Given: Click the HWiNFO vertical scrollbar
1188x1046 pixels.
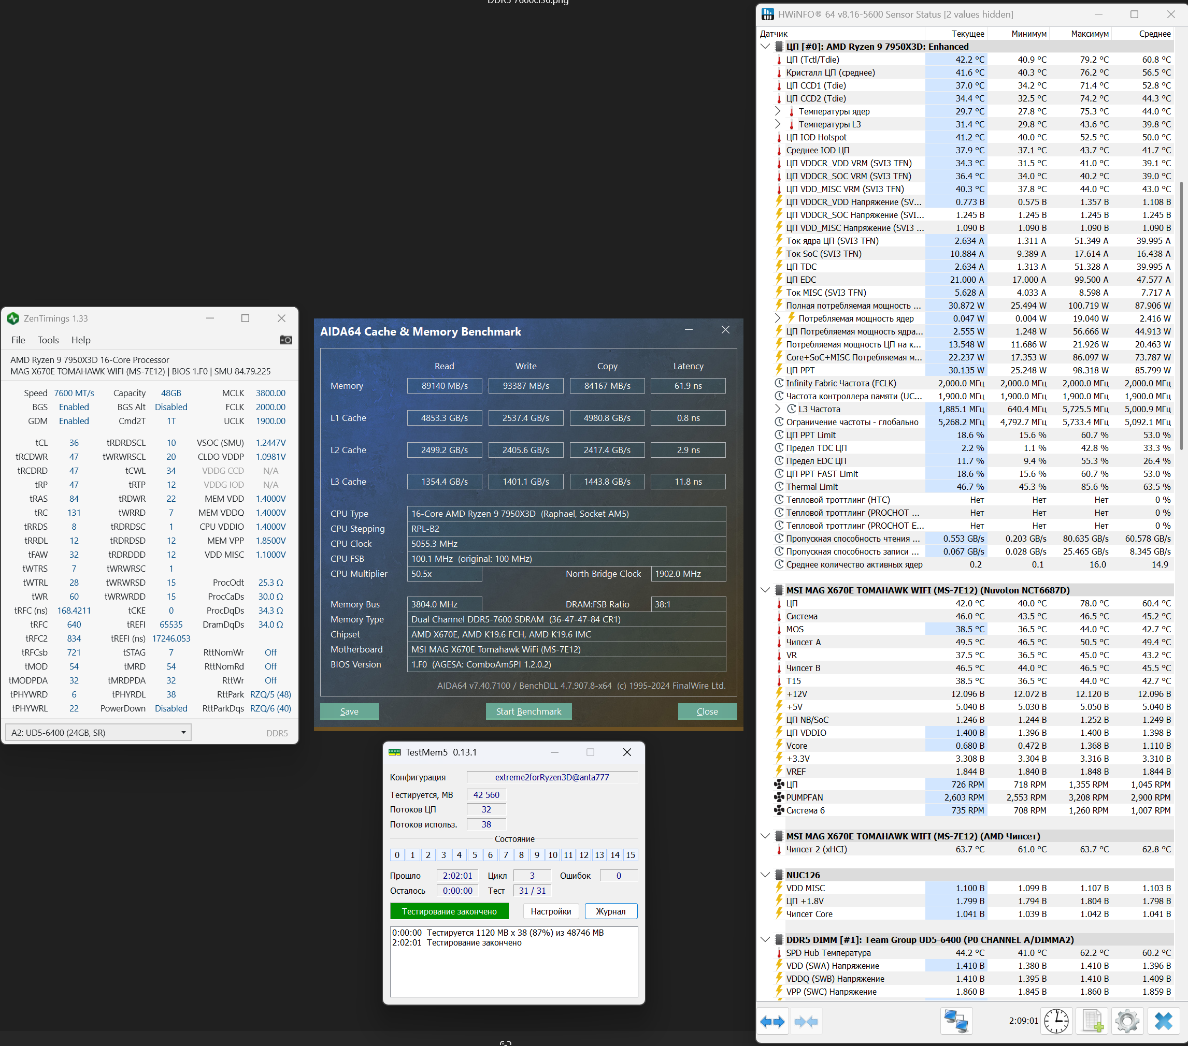Looking at the screenshot, I should click(1181, 316).
